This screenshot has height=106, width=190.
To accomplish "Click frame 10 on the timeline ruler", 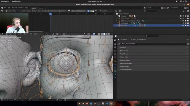I will coord(96,14).
